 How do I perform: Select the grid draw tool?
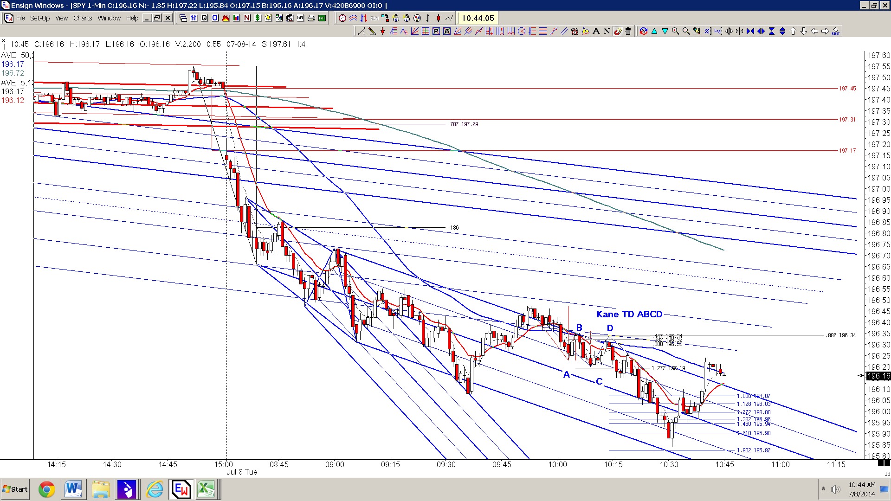click(426, 31)
